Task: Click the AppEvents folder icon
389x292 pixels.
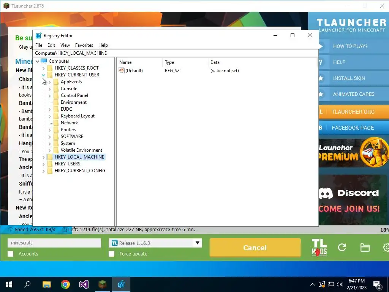Action: [x=56, y=82]
